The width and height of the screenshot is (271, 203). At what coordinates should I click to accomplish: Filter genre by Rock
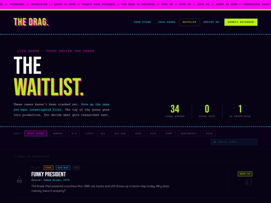pyautogui.click(x=209, y=133)
